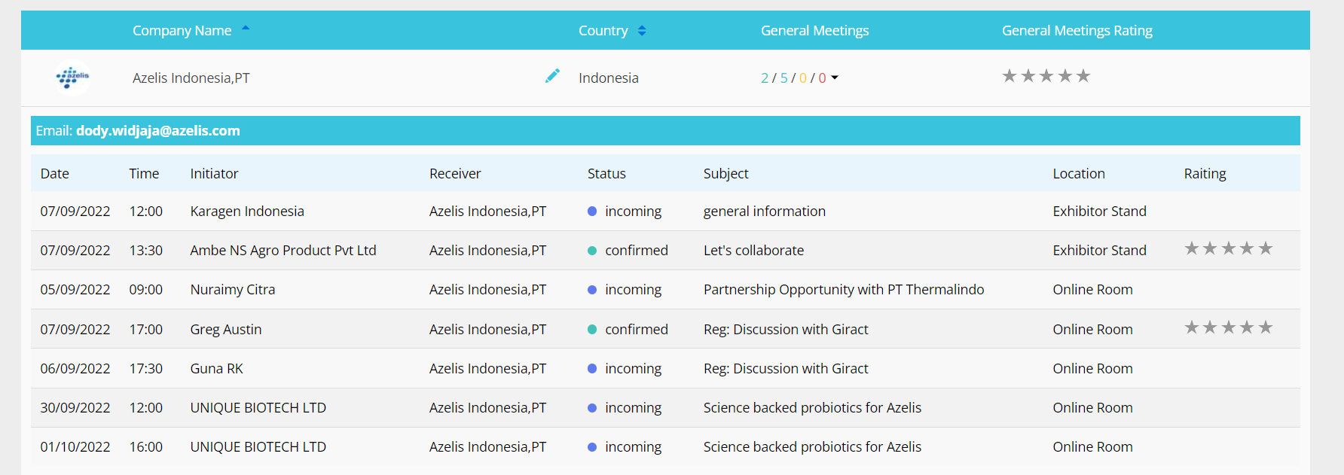This screenshot has height=475, width=1344.
Task: Click the star rating on Greg Austin row
Action: tap(1229, 327)
